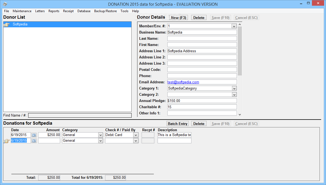Select Softpedia in the Donor List
The image size is (326, 185).
pyautogui.click(x=67, y=24)
